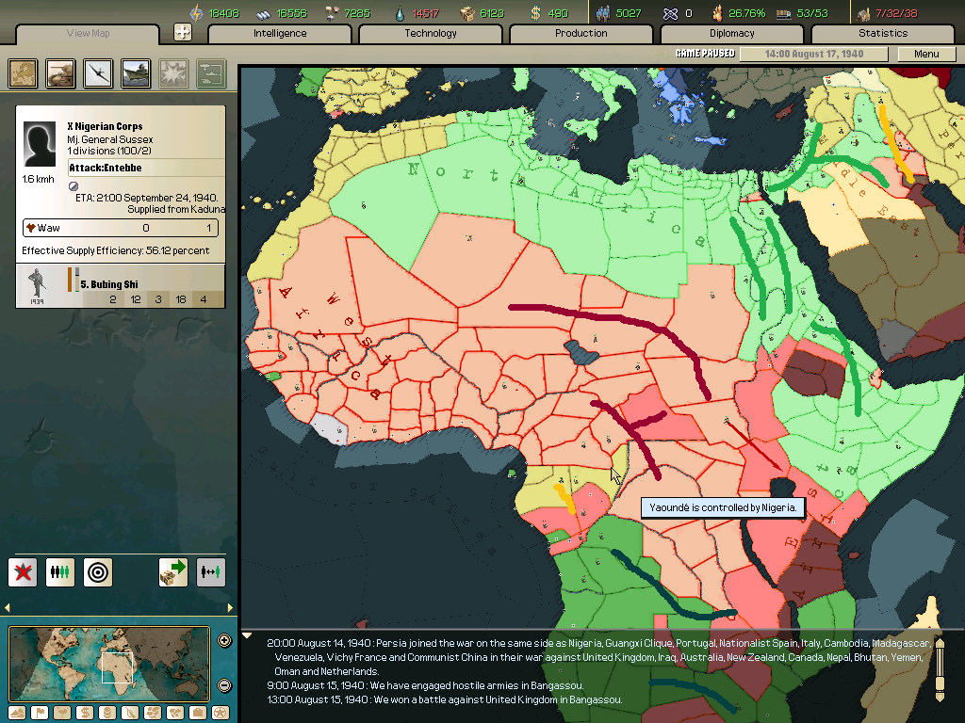Click Mj. General Sussex leader portrait

(x=40, y=144)
